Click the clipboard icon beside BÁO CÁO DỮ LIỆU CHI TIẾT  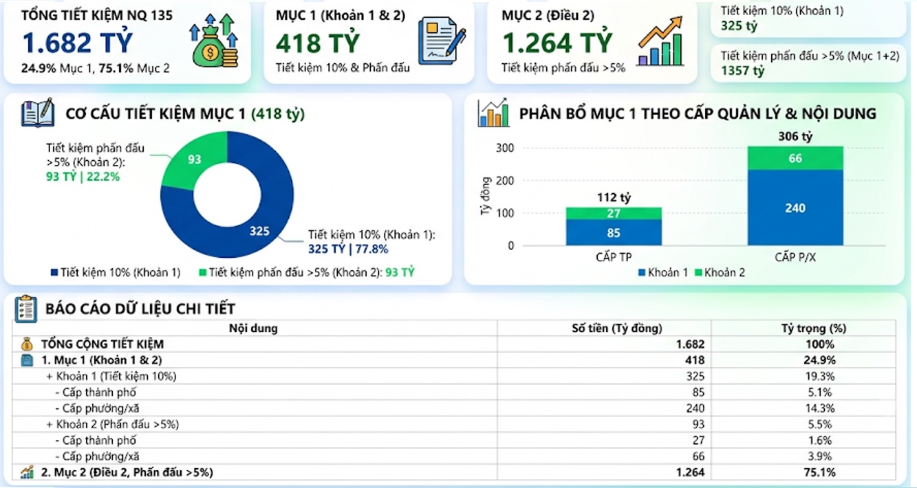26,309
